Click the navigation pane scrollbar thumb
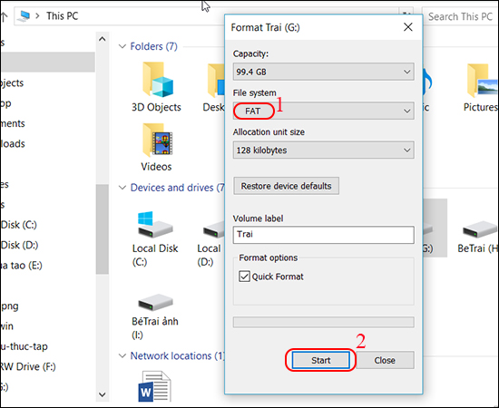Screen dimensions: 499x408 103,229
